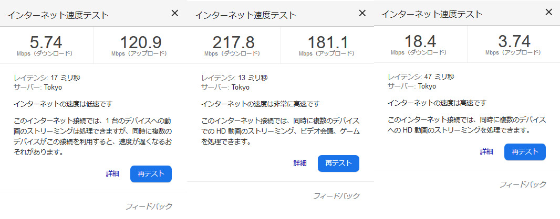Rerun the test with 47 ms latency
The image size is (560, 219).
coord(525,151)
